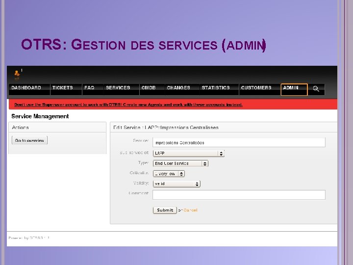
Task: Click the Service Management heading
Action: [x=40, y=116]
